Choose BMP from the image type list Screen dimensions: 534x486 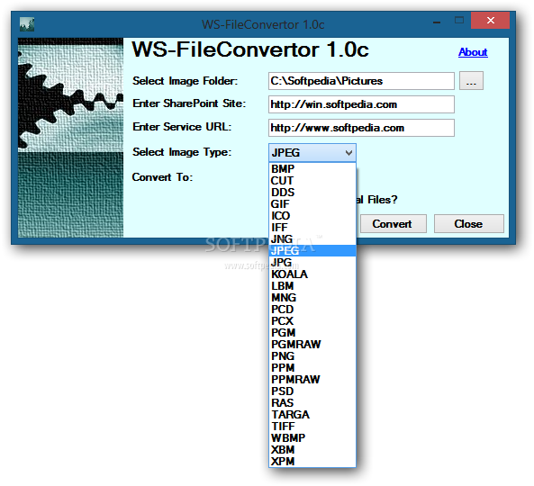[x=312, y=169]
